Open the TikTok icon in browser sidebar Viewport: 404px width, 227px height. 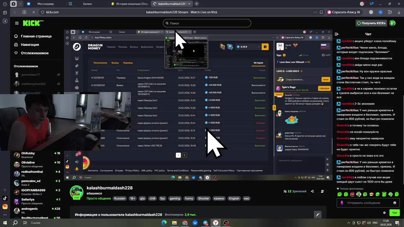[5, 198]
